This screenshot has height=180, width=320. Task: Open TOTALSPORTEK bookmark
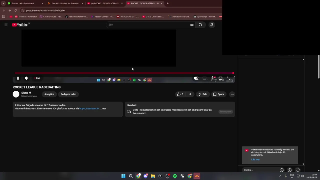tap(128, 17)
